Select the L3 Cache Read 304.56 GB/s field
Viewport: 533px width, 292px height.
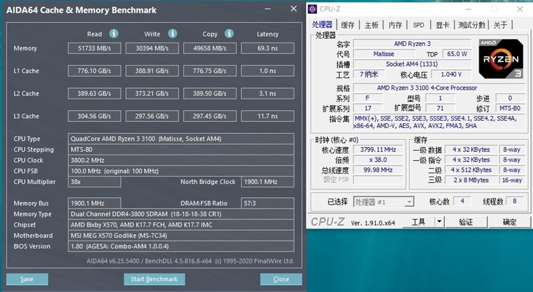pyautogui.click(x=95, y=116)
